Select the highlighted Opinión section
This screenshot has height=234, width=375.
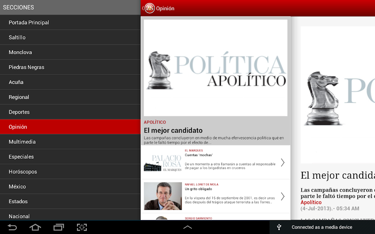[70, 127]
